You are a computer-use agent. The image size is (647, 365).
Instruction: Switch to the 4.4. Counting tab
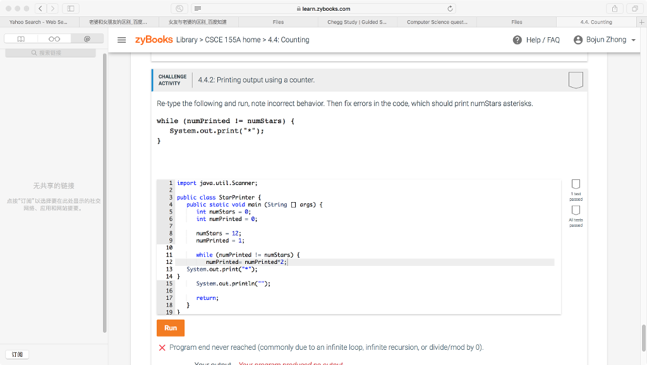[x=596, y=22]
